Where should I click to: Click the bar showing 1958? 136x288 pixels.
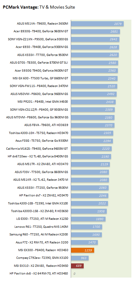point(89,211)
